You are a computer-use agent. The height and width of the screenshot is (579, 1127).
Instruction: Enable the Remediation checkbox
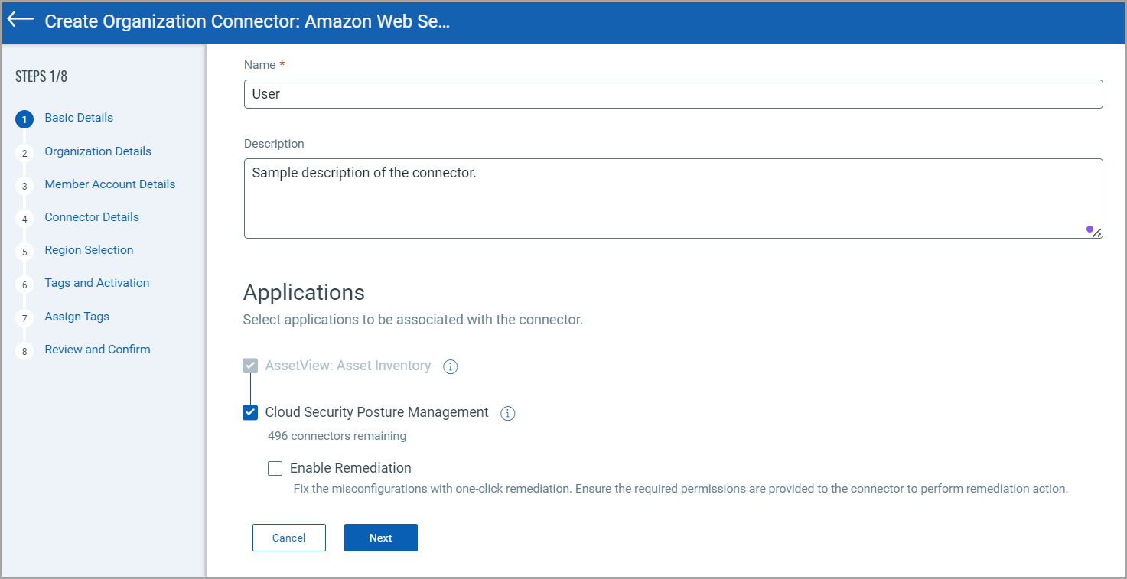(275, 469)
